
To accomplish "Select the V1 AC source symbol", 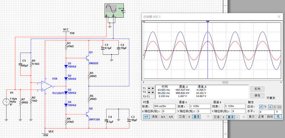I will pos(6,102).
